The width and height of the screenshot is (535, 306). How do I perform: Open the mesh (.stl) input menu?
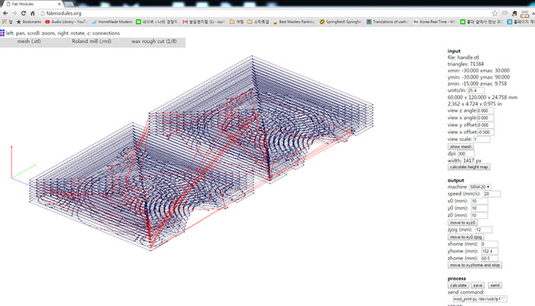[29, 41]
